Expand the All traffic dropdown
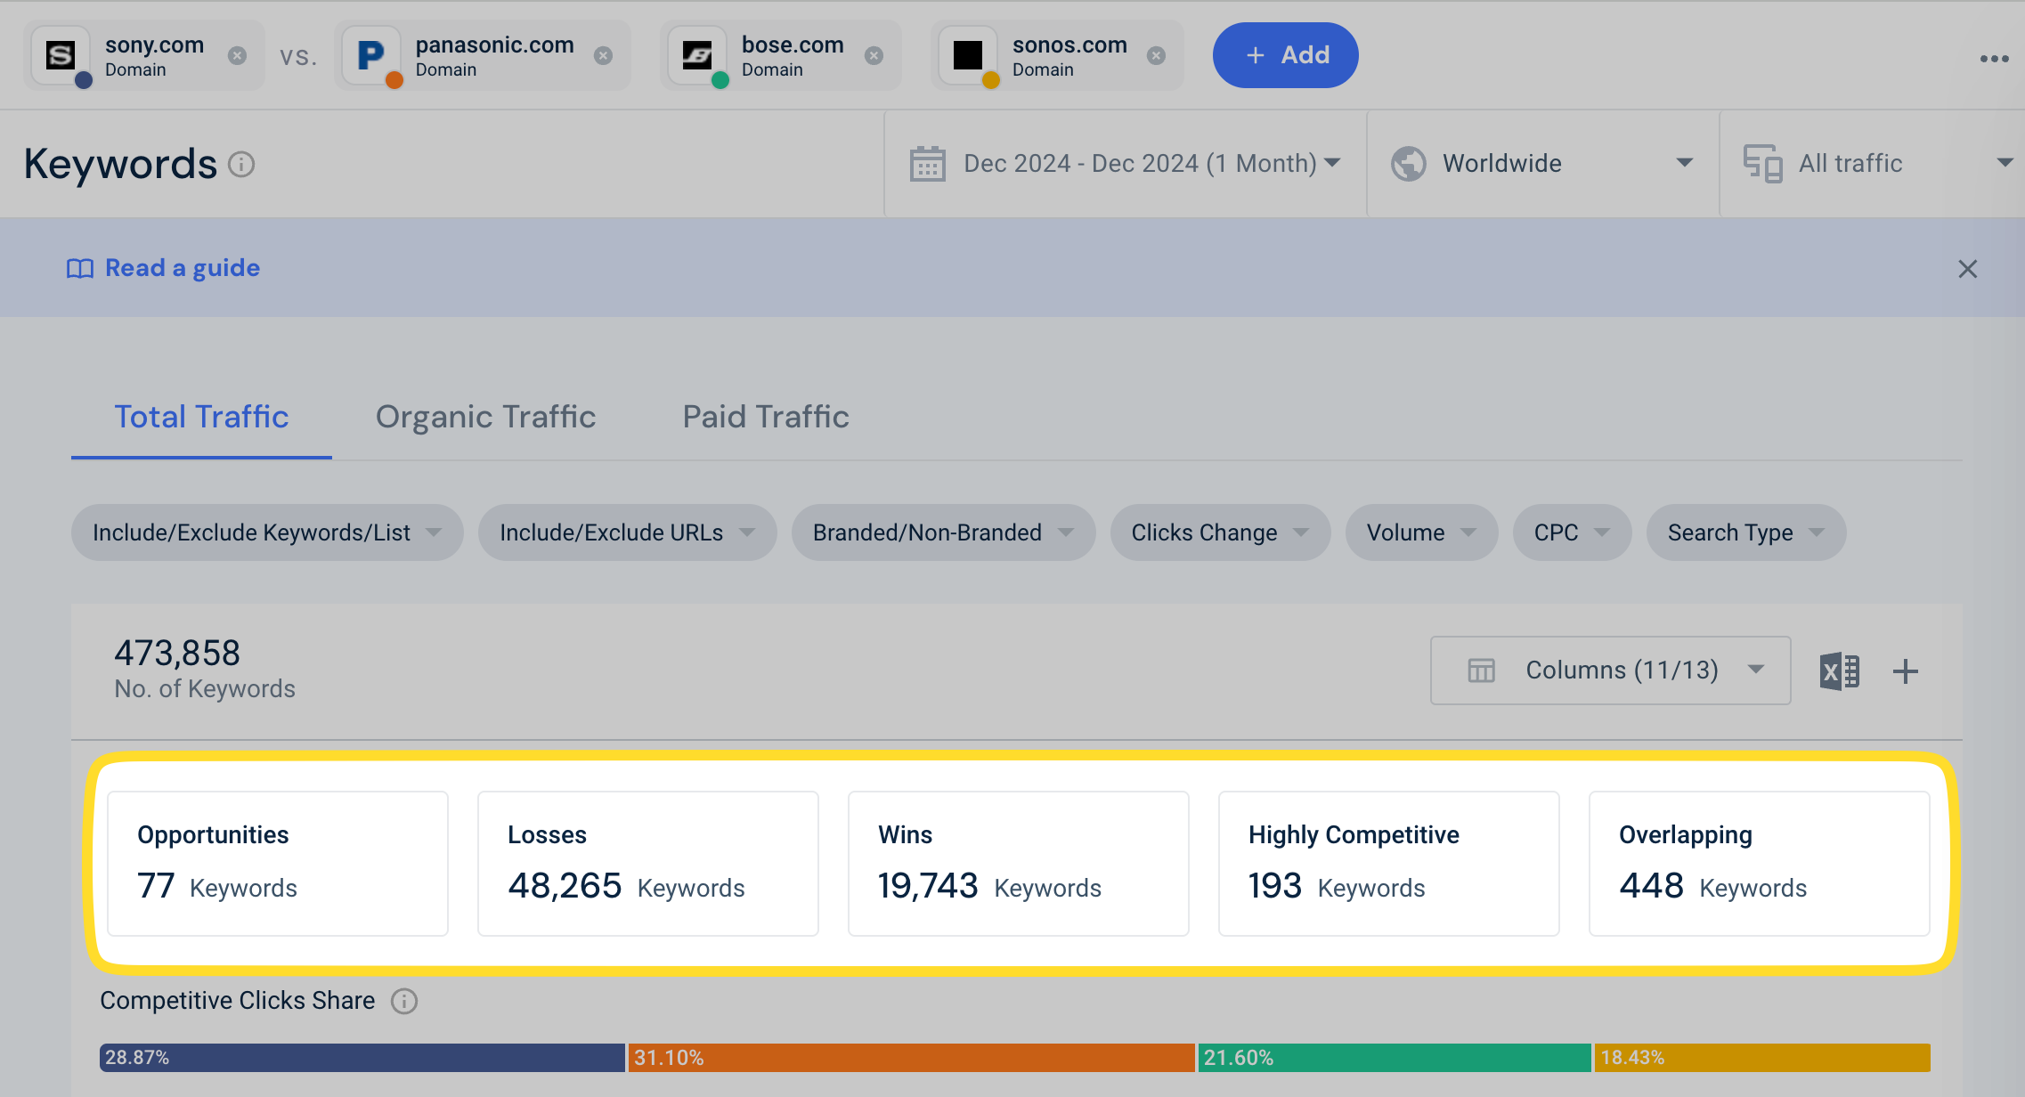This screenshot has height=1097, width=2025. [2004, 163]
